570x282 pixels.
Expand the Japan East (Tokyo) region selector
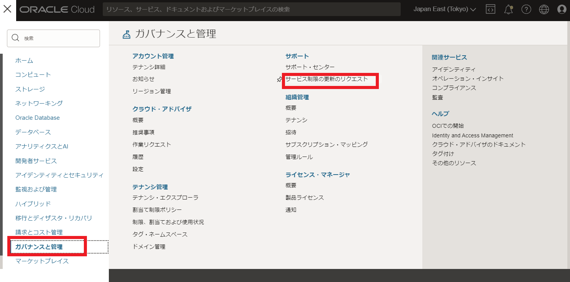click(445, 9)
